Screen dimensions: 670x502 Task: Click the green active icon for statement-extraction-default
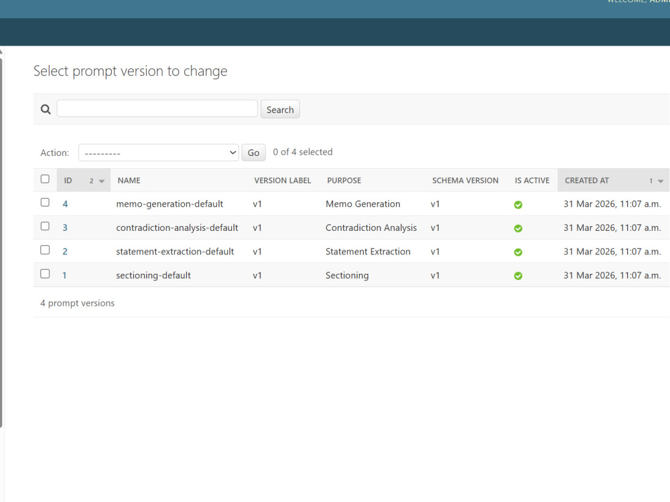click(x=518, y=252)
